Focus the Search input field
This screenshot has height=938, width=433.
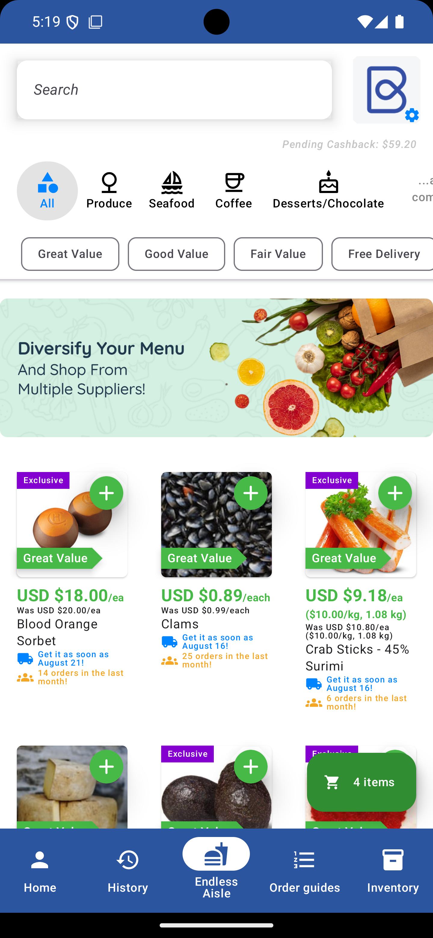pyautogui.click(x=174, y=90)
